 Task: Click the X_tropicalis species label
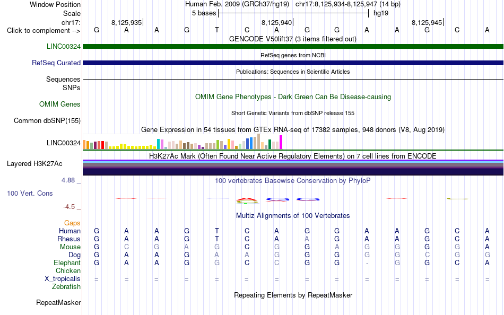63,279
